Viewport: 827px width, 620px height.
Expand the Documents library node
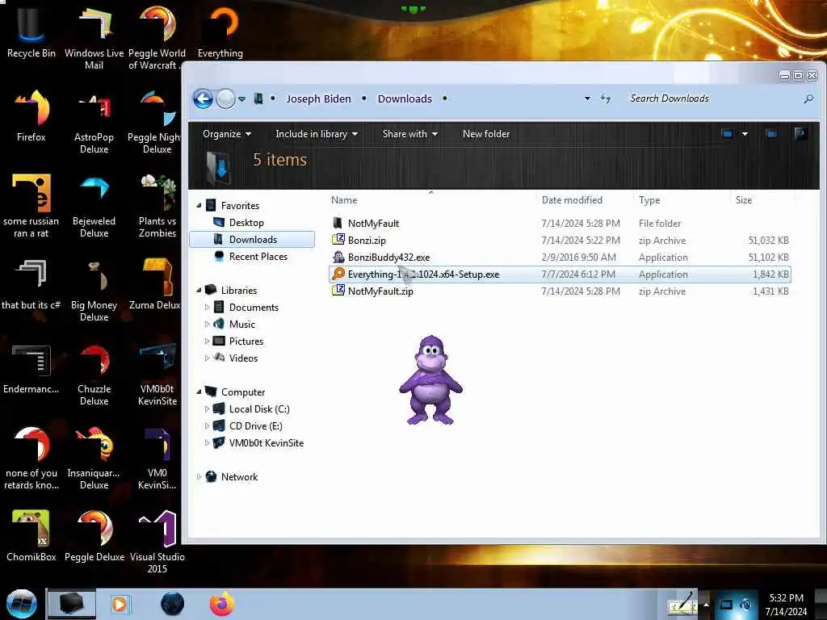tap(207, 308)
